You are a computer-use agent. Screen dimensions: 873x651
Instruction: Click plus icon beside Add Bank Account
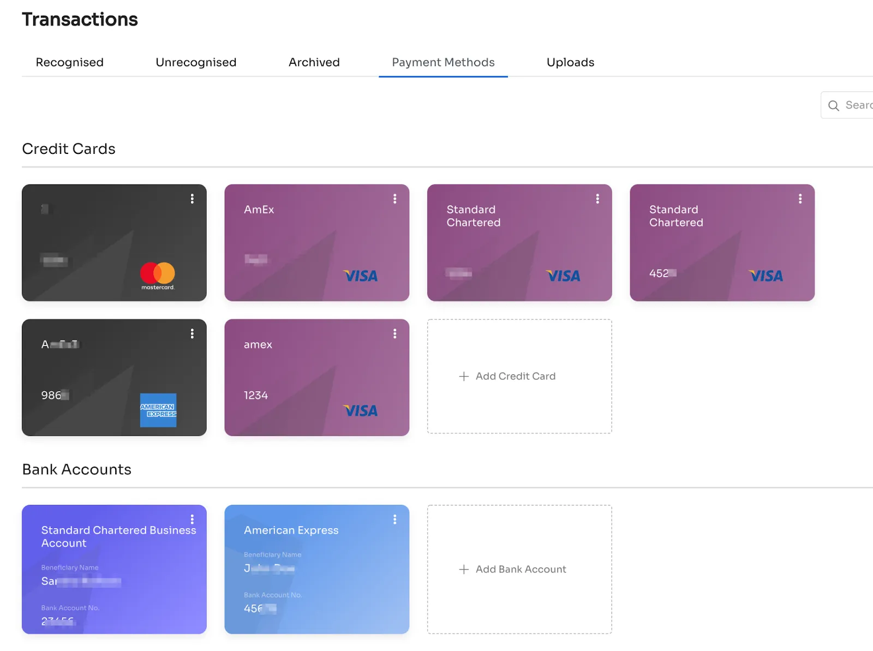(464, 570)
